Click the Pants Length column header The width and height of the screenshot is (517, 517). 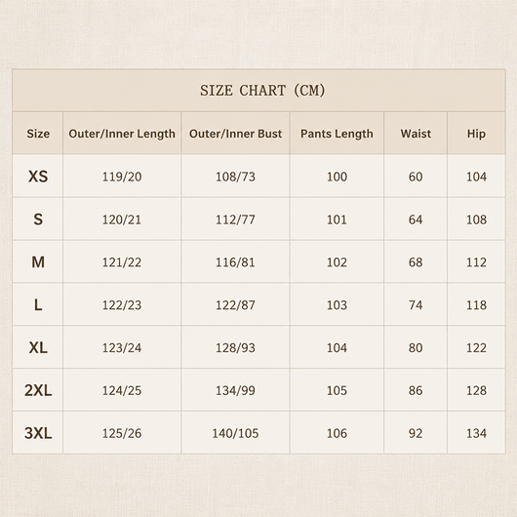click(x=337, y=134)
